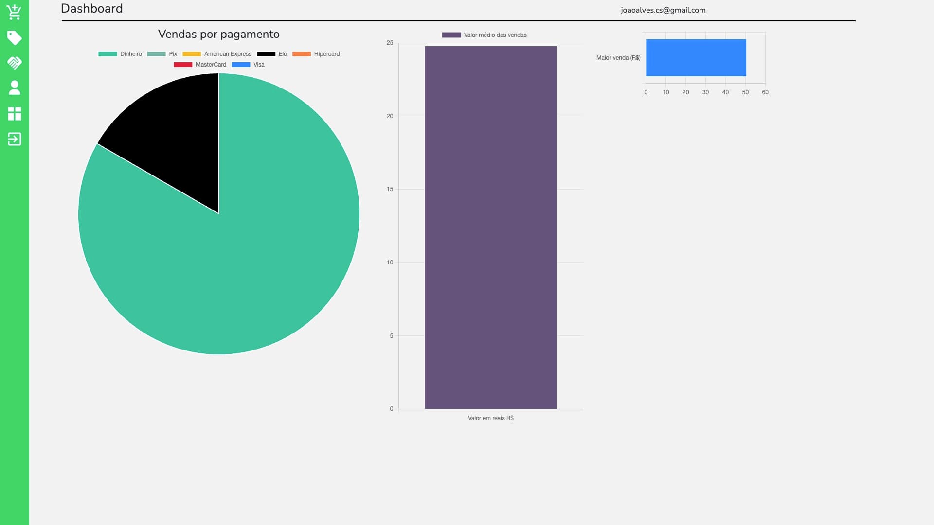The image size is (934, 525).
Task: Open the sales cart section in the sidebar
Action: pyautogui.click(x=14, y=12)
